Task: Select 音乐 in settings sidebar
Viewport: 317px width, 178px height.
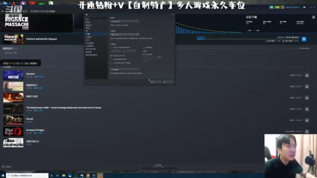Action: [x=88, y=40]
